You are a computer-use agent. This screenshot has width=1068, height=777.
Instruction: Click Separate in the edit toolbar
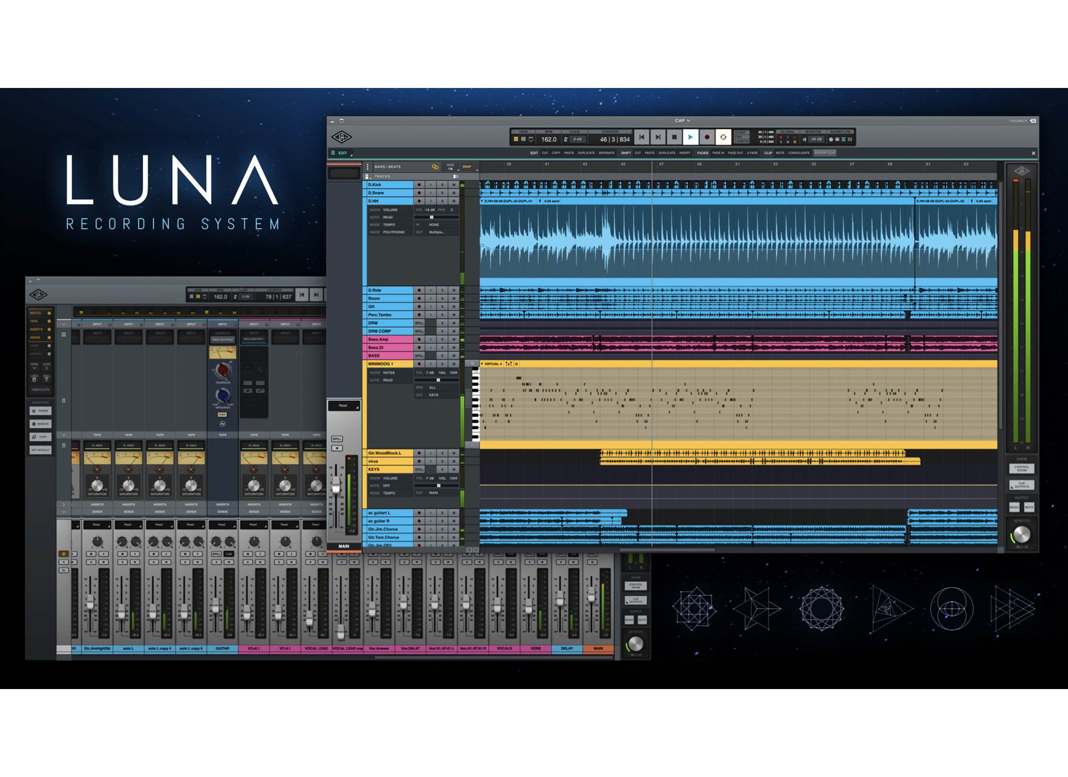tap(607, 153)
